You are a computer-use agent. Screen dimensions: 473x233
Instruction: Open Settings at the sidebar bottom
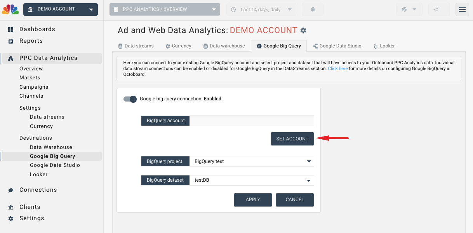click(32, 218)
